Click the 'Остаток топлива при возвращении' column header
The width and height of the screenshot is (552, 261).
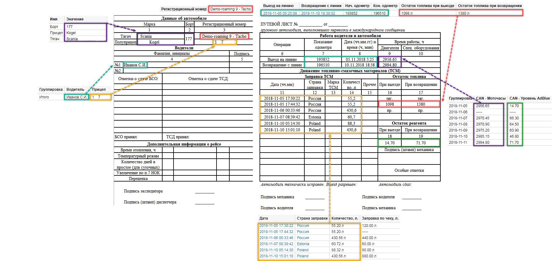pos(490,6)
